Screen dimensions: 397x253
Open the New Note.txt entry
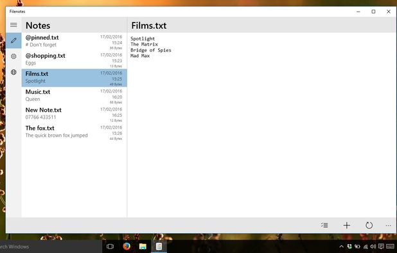74,114
